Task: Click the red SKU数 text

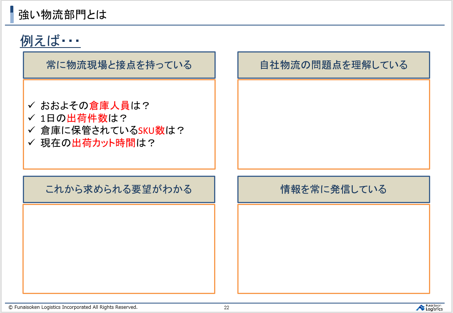Action: coord(151,130)
